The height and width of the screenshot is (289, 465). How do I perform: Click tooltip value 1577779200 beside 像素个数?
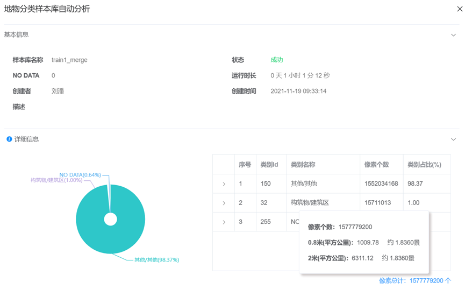(355, 227)
